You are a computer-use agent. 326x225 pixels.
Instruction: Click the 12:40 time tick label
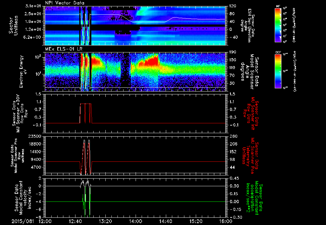click(75, 221)
